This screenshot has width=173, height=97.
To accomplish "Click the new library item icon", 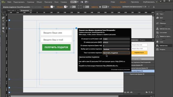I will pos(149,92).
